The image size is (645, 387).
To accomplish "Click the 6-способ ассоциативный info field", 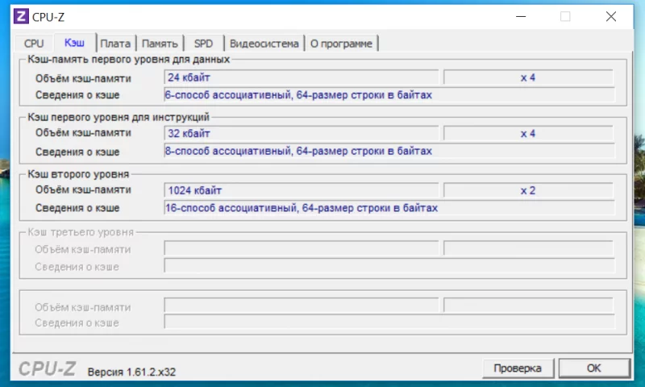I will 389,95.
